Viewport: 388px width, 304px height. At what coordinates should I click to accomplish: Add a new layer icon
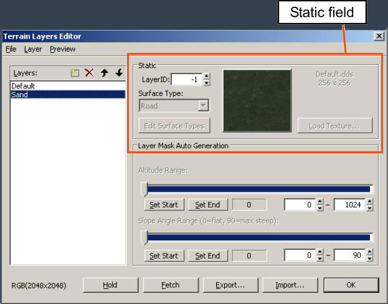(75, 73)
